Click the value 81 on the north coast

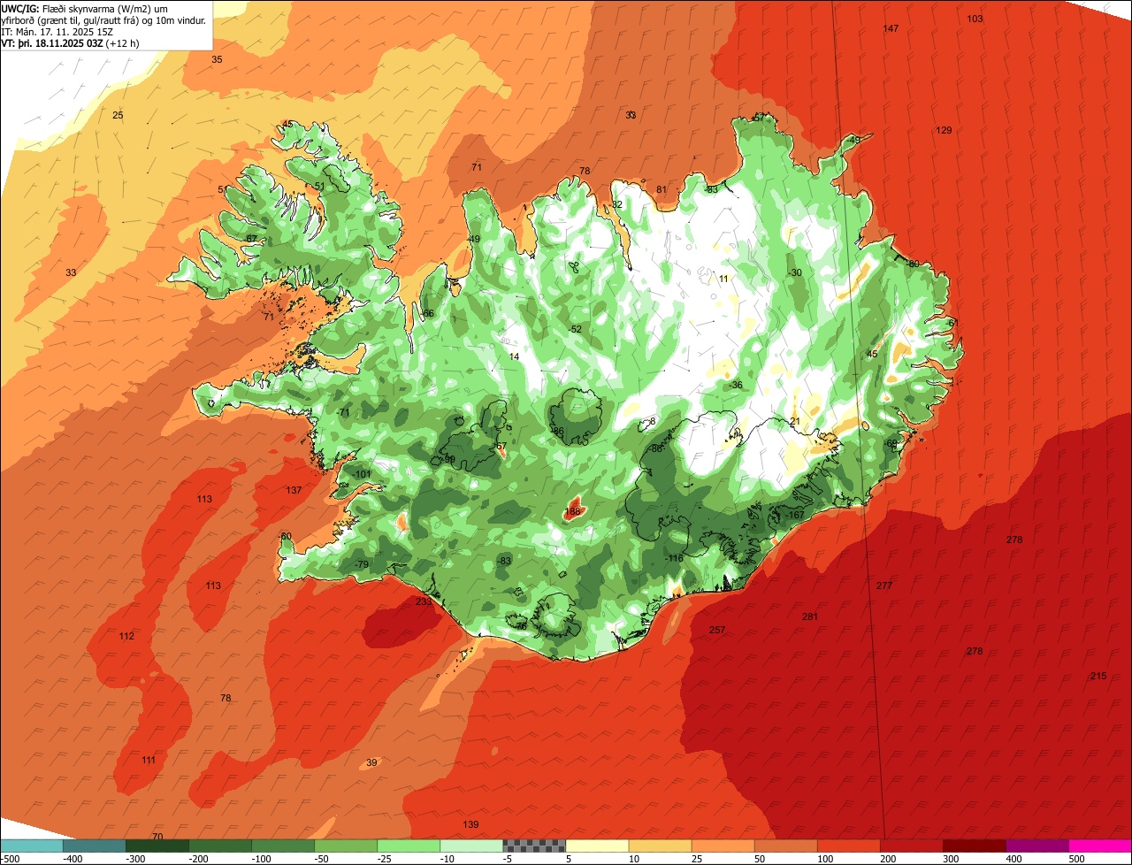[662, 189]
